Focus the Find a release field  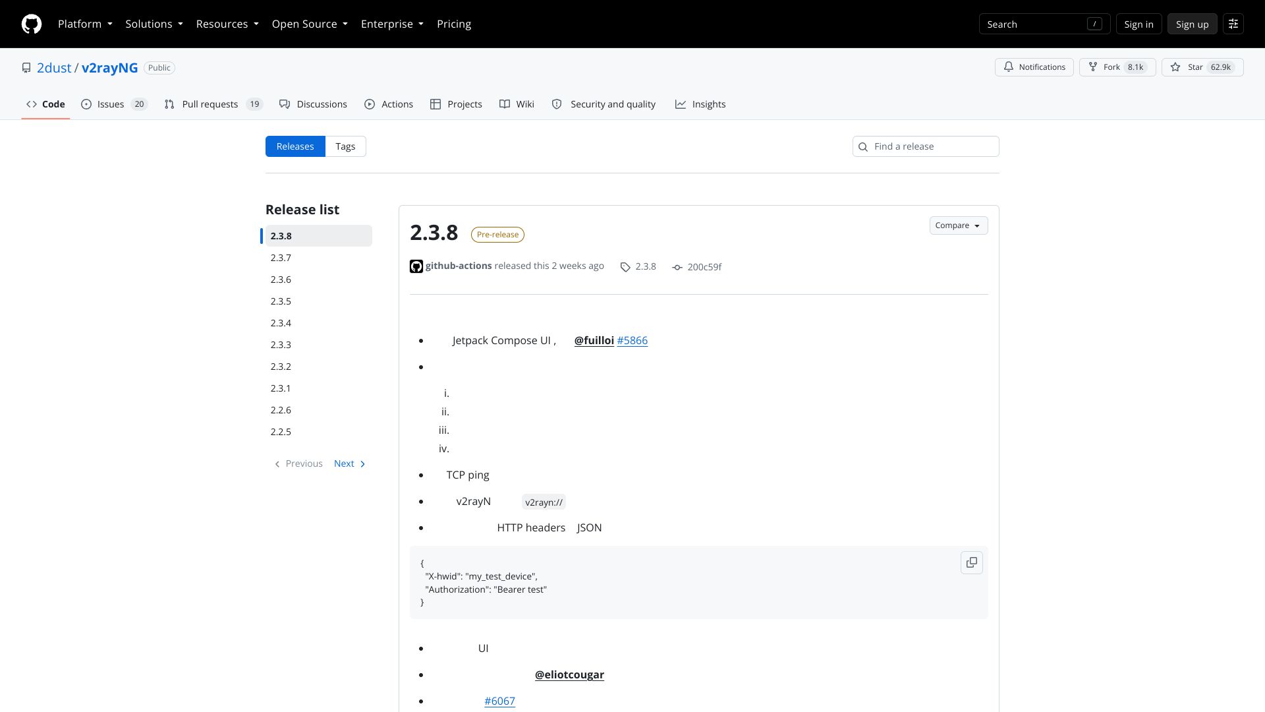click(926, 146)
